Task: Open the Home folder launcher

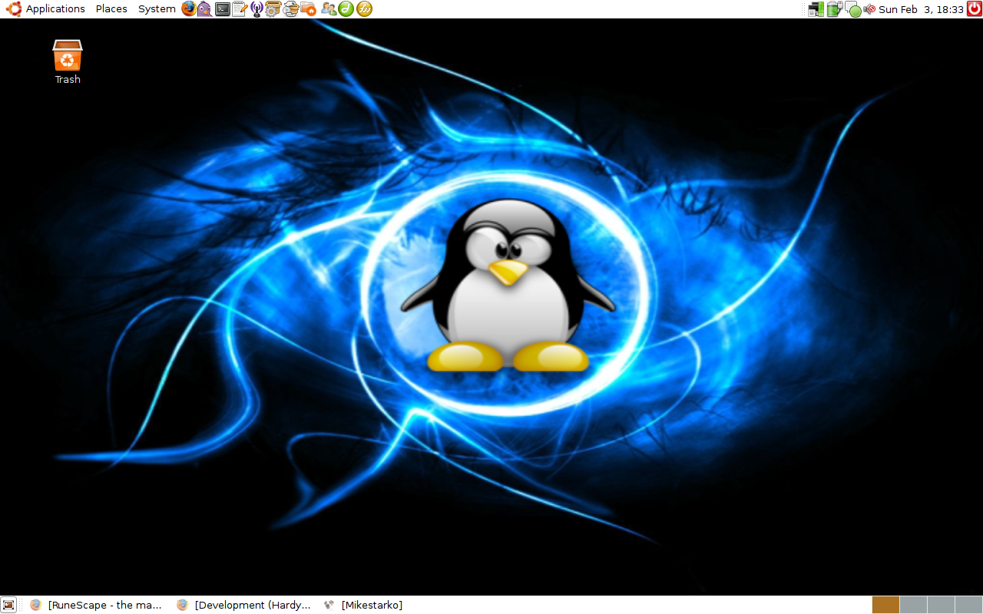Action: (x=308, y=9)
